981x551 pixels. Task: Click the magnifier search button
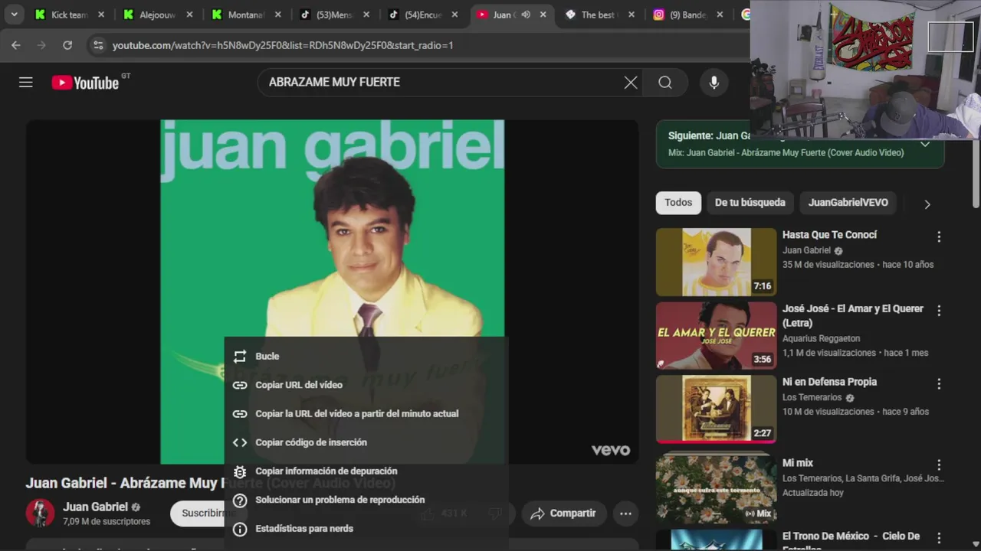[665, 83]
